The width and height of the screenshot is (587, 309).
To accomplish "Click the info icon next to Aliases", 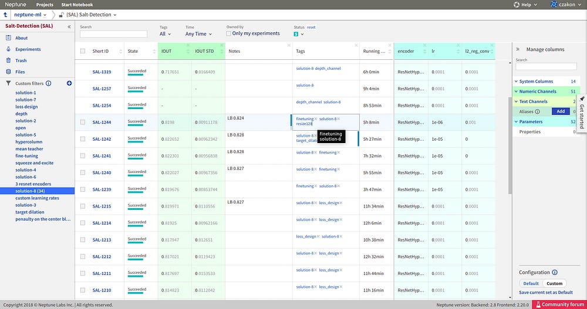I will click(537, 111).
